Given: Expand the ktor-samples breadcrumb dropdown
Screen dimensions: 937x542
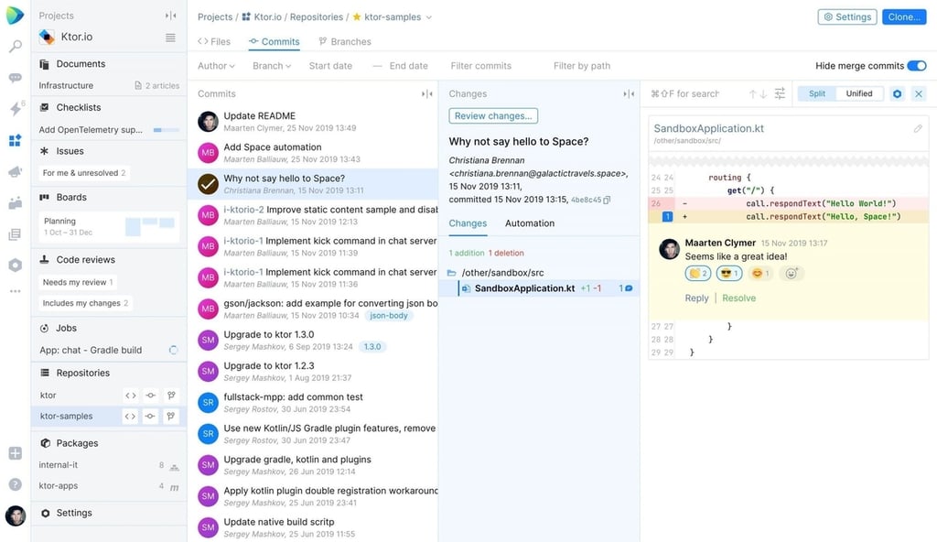Looking at the screenshot, I should pyautogui.click(x=428, y=17).
